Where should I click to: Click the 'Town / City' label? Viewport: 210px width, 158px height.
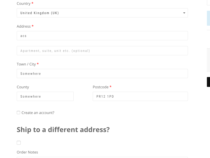(x=26, y=64)
